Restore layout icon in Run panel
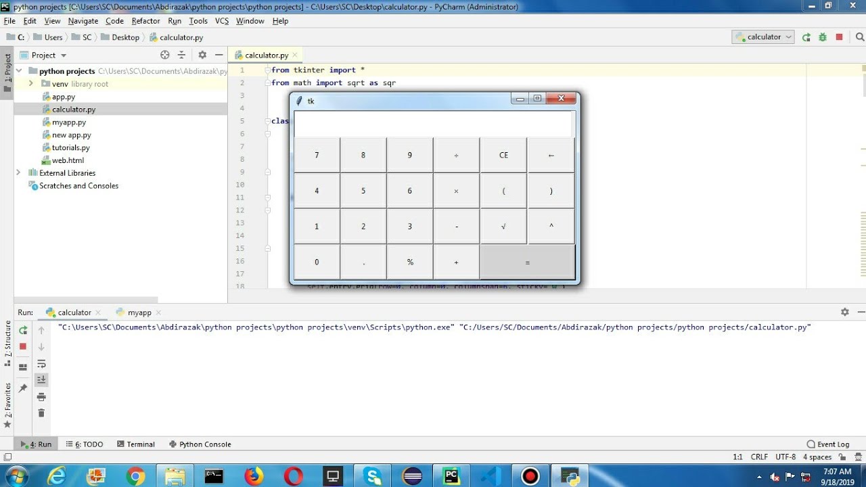The height and width of the screenshot is (487, 866). [23, 367]
